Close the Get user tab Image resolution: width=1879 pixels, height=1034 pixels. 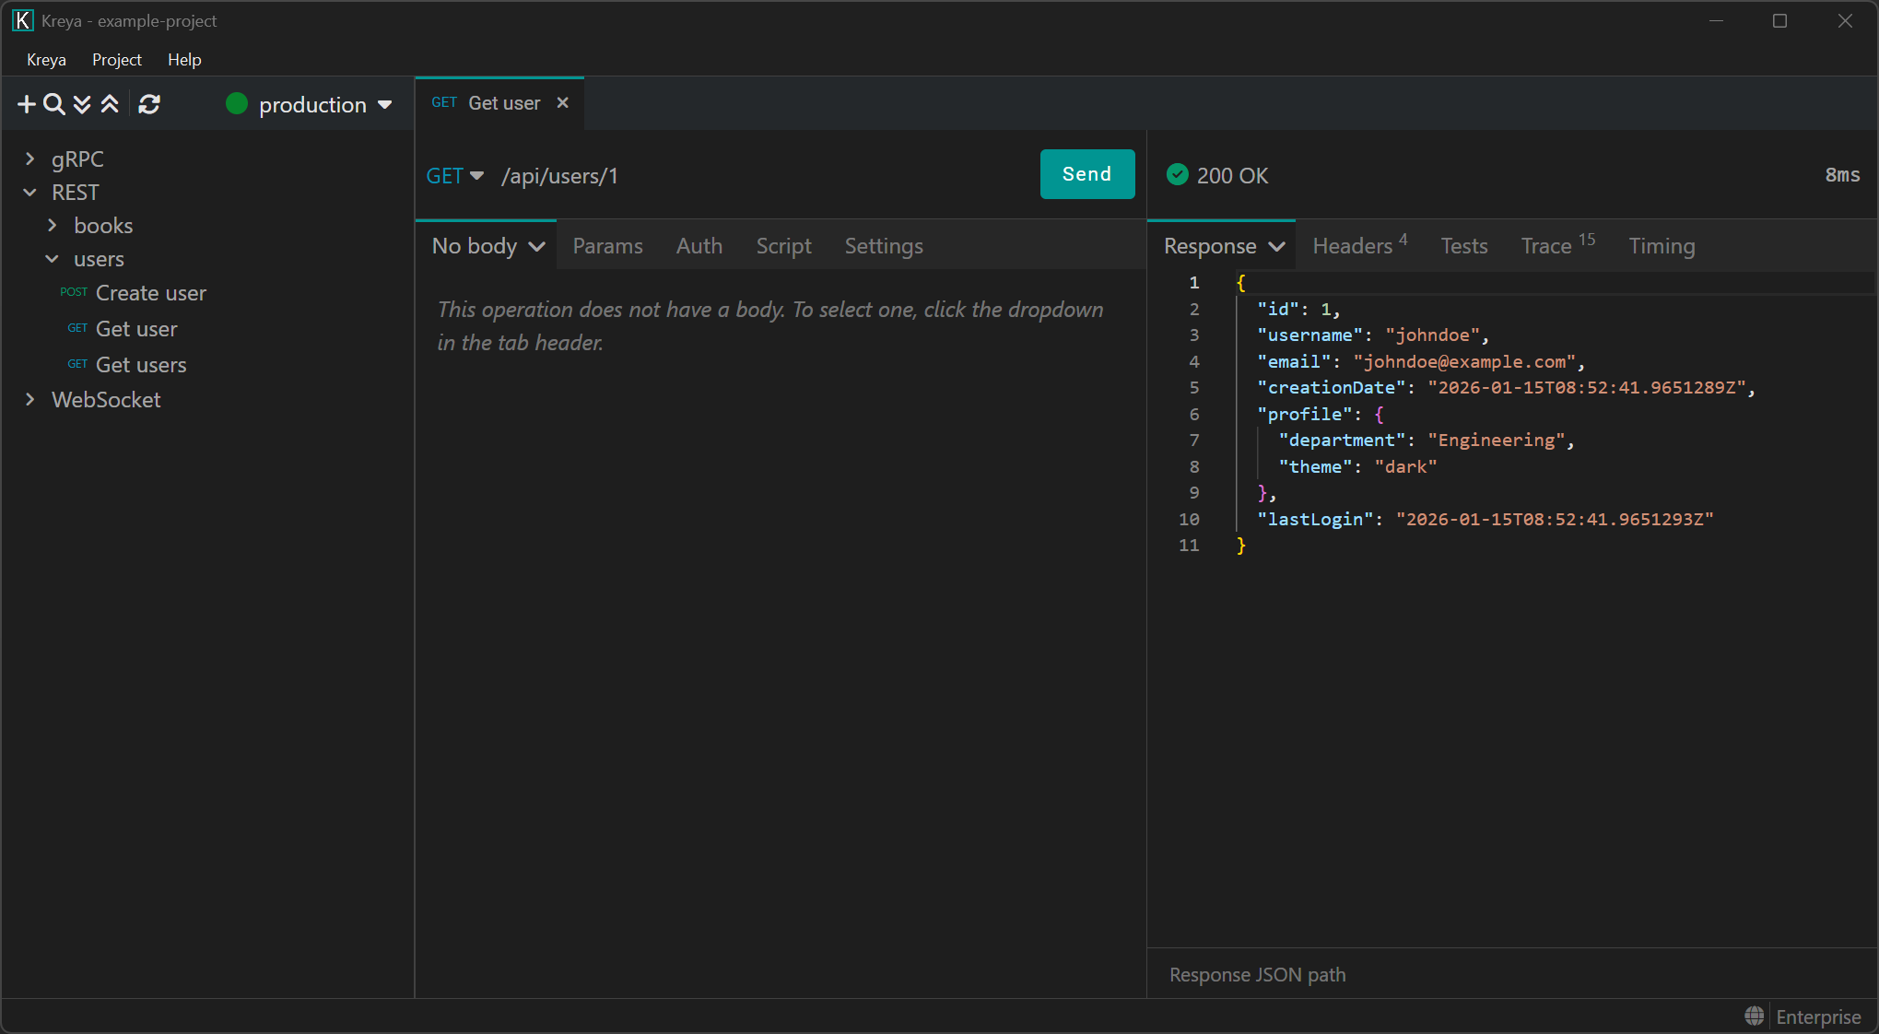[x=563, y=103]
